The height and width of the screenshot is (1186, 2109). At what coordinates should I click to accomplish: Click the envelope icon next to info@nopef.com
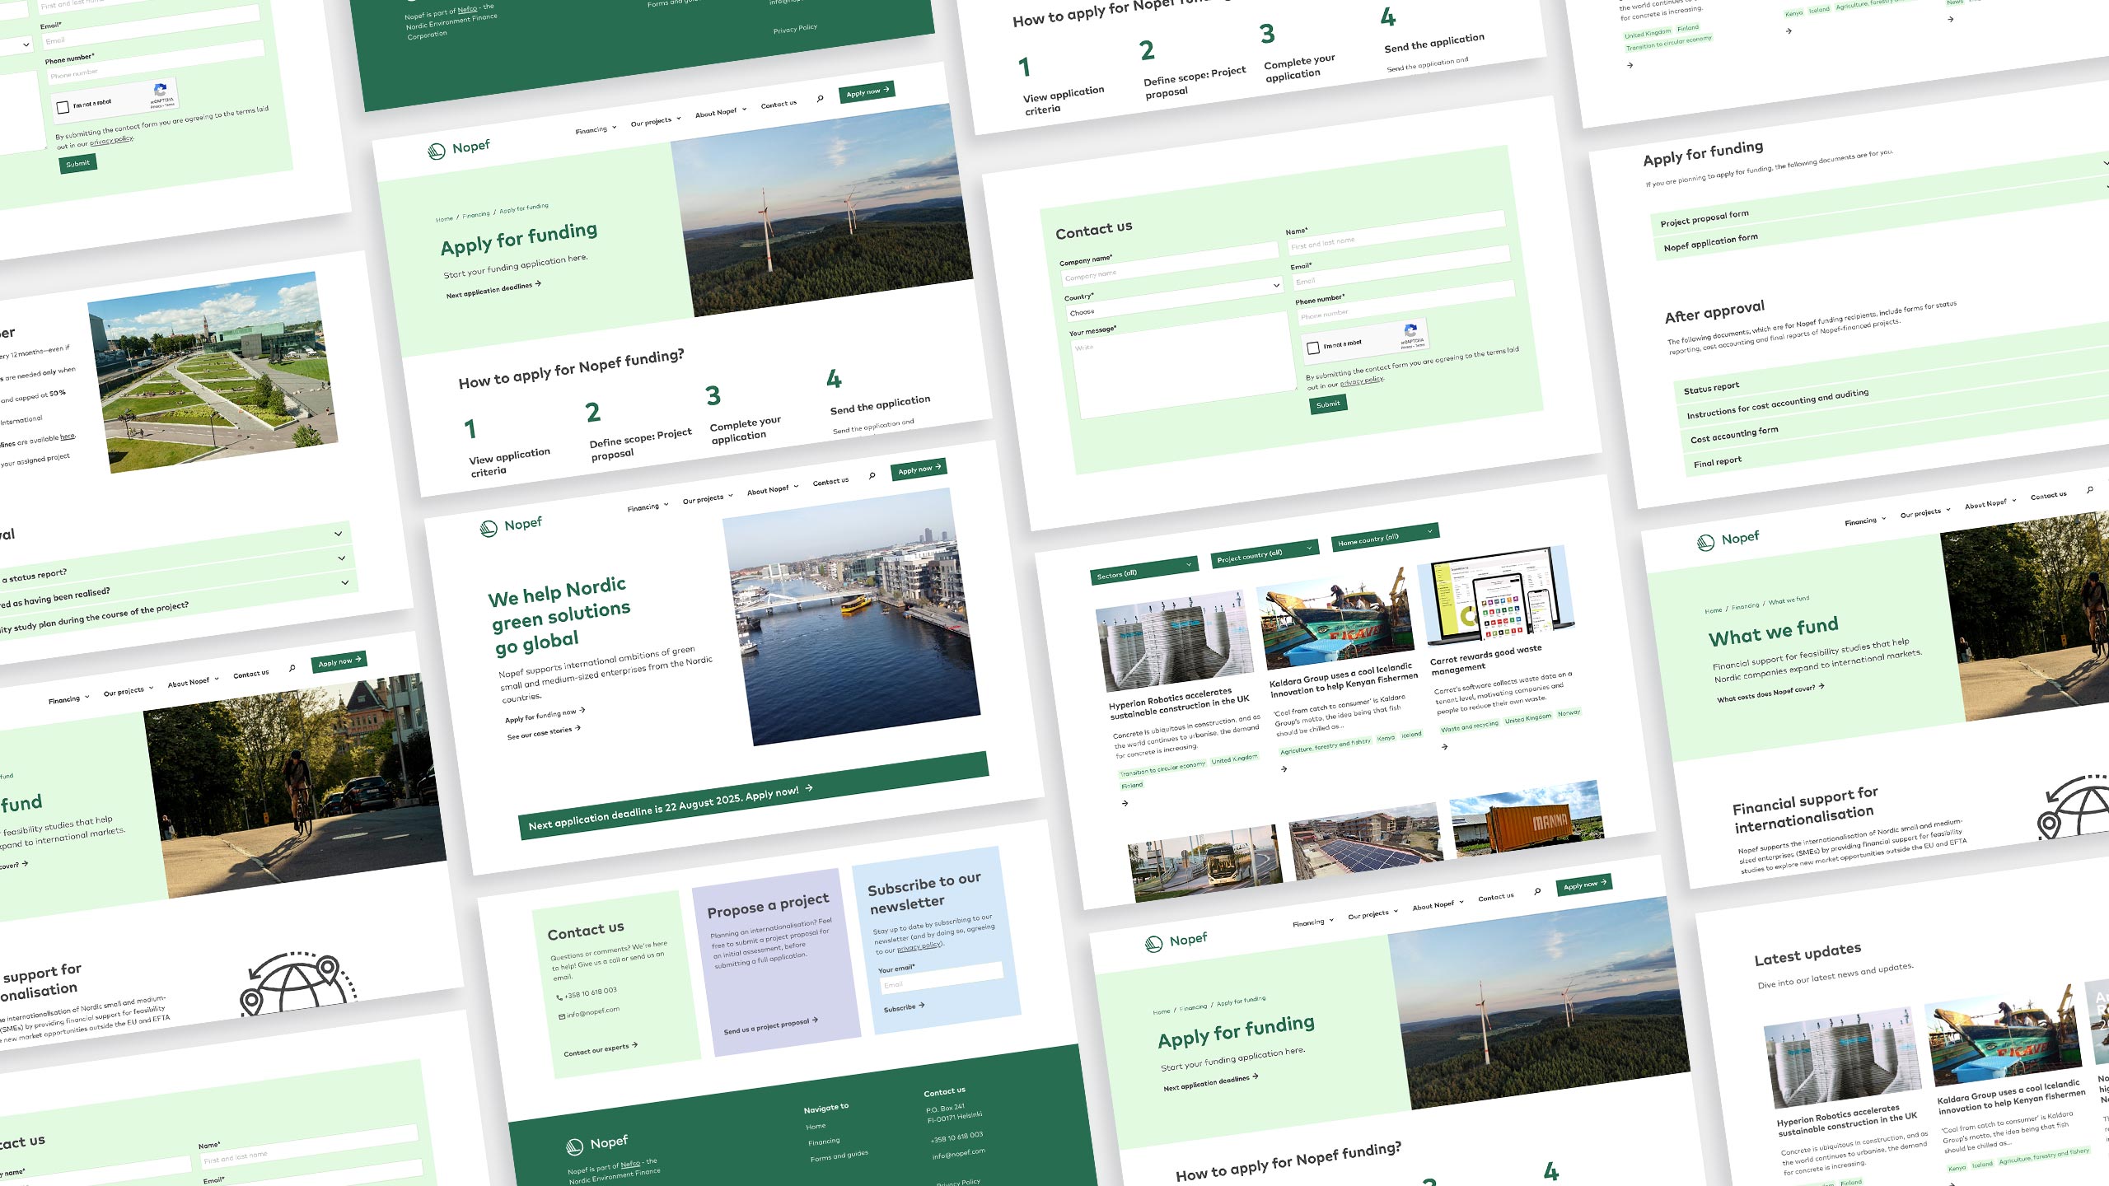click(x=562, y=1016)
